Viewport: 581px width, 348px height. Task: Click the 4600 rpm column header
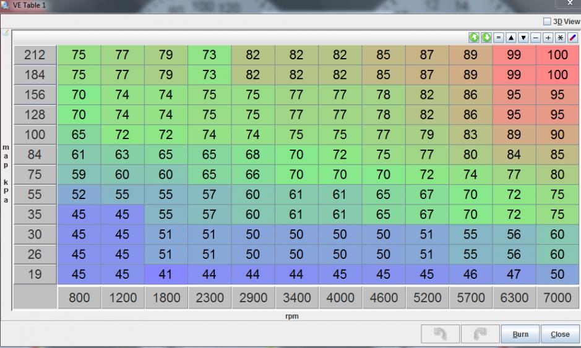384,297
